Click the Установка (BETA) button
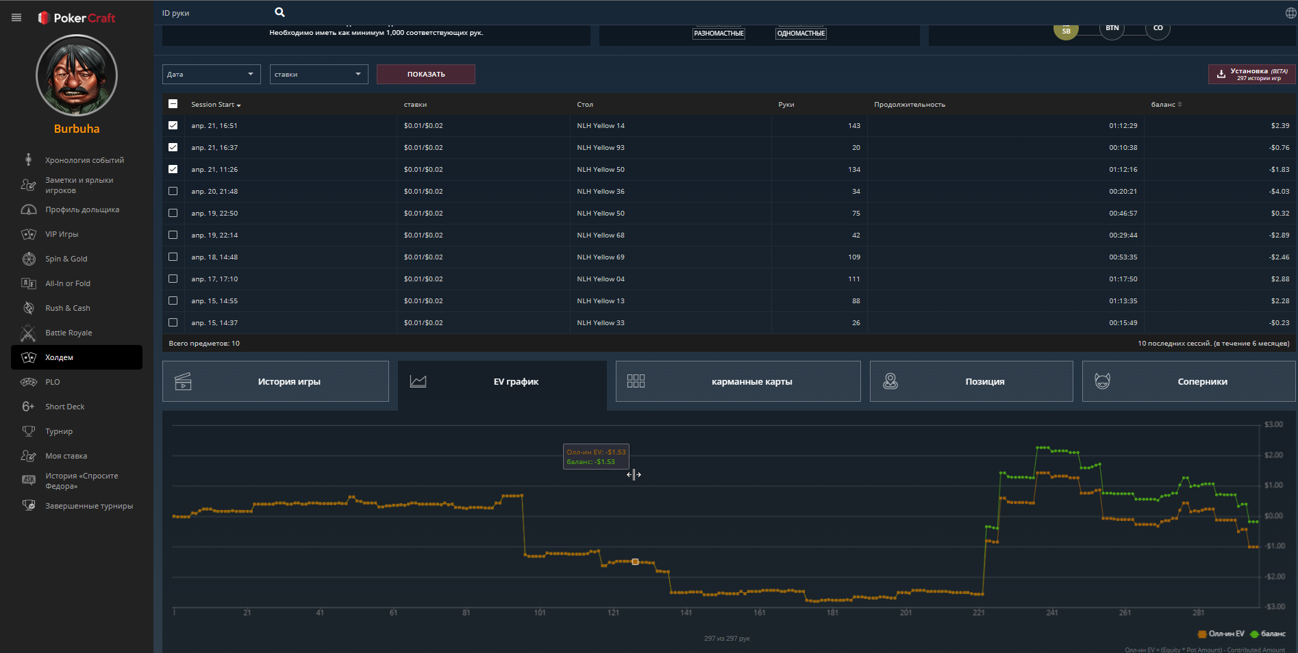This screenshot has height=653, width=1298. point(1251,74)
